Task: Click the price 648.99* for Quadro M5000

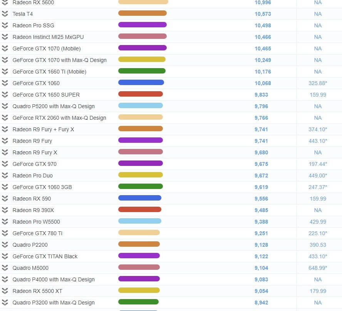Action: tap(318, 268)
